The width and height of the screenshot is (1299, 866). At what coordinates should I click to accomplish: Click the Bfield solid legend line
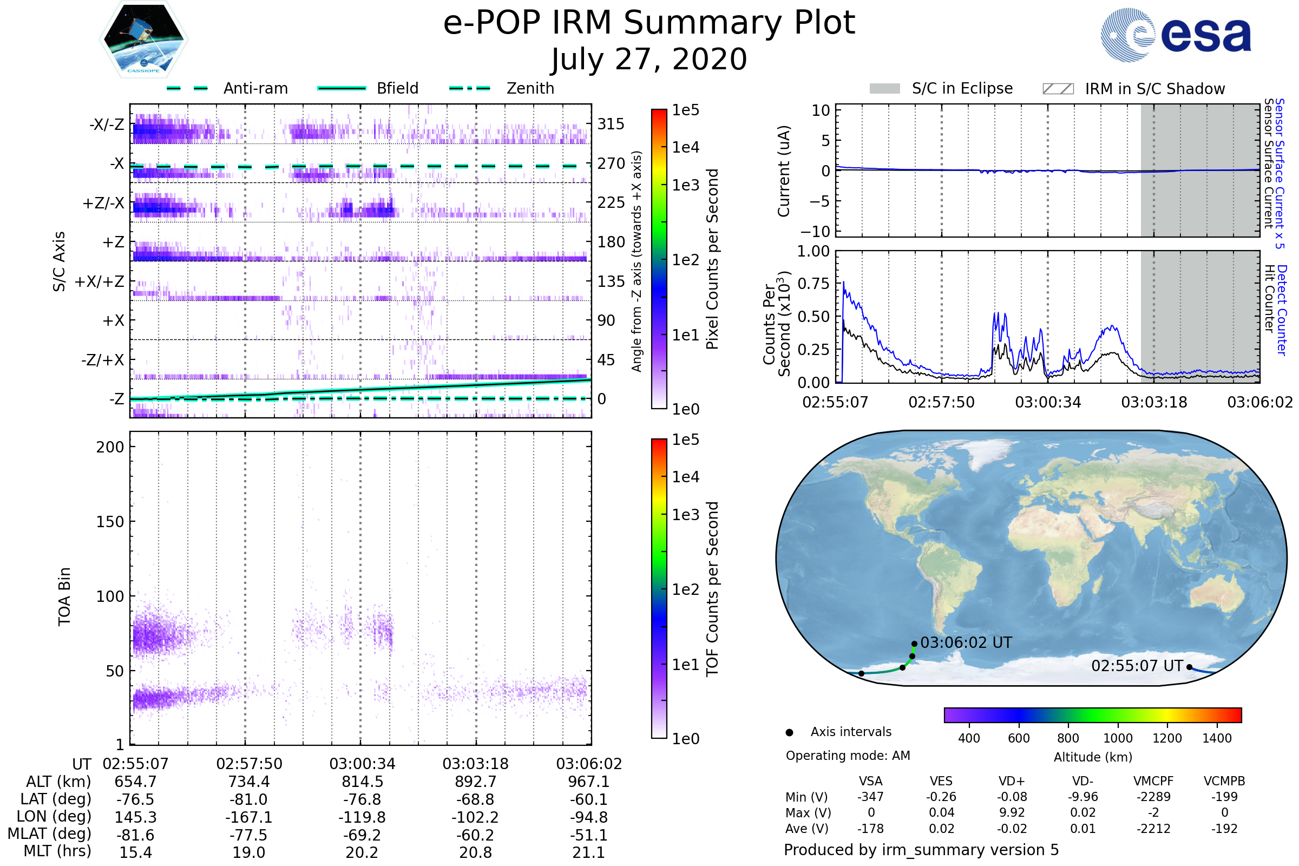(342, 88)
